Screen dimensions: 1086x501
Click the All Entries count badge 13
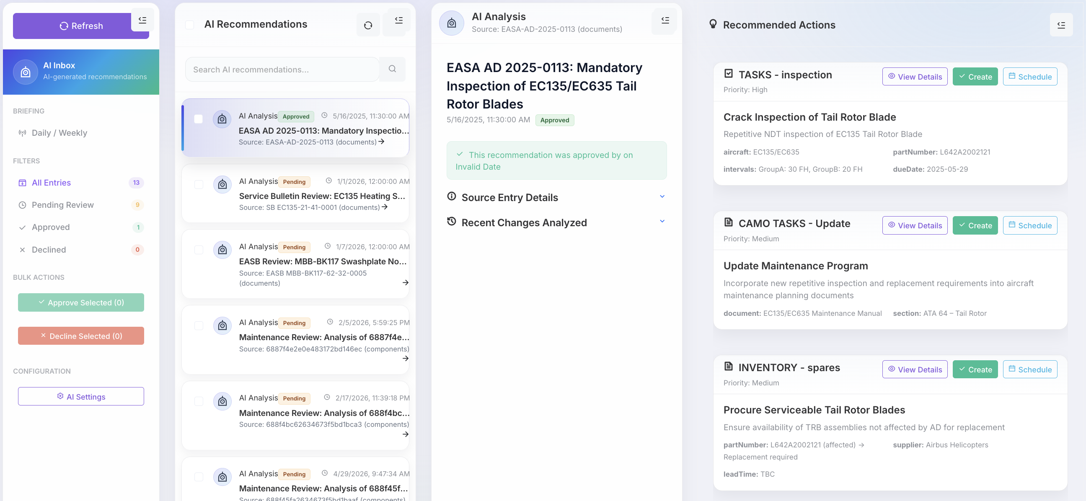[136, 183]
